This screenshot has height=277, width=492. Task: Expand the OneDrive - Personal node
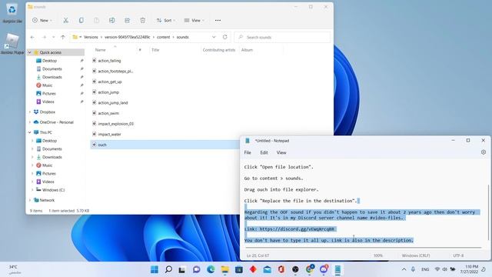pos(30,122)
